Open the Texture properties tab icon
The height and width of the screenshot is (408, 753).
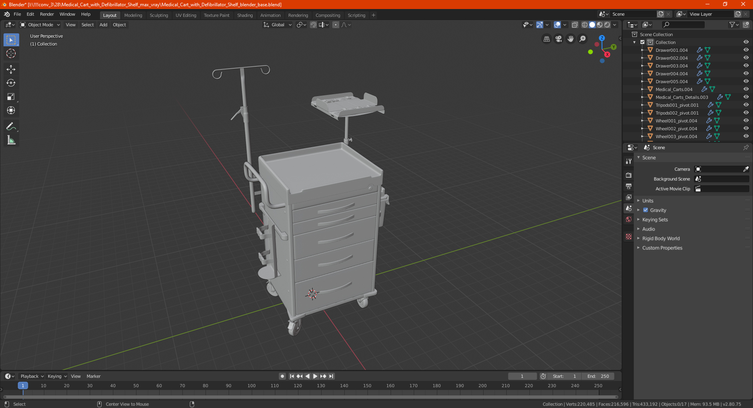629,237
